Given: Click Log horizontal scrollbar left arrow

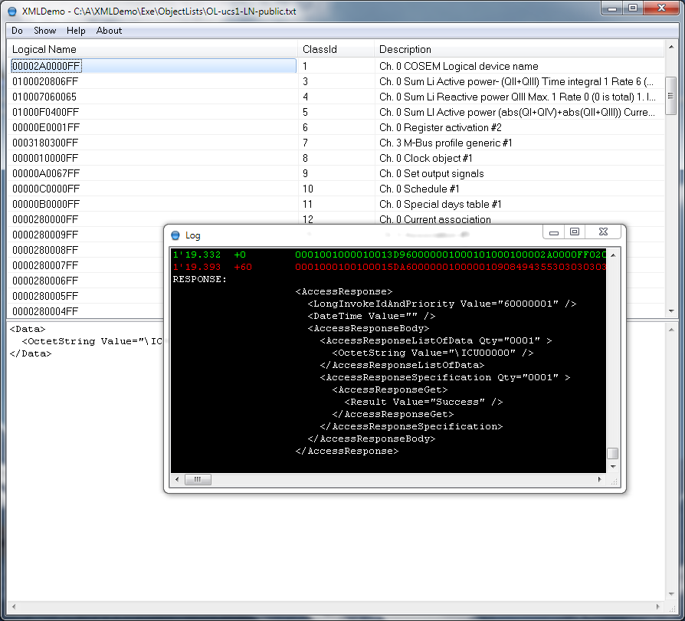Looking at the screenshot, I should click(x=178, y=479).
